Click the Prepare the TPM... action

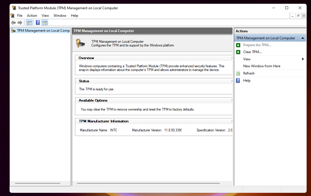257,45
